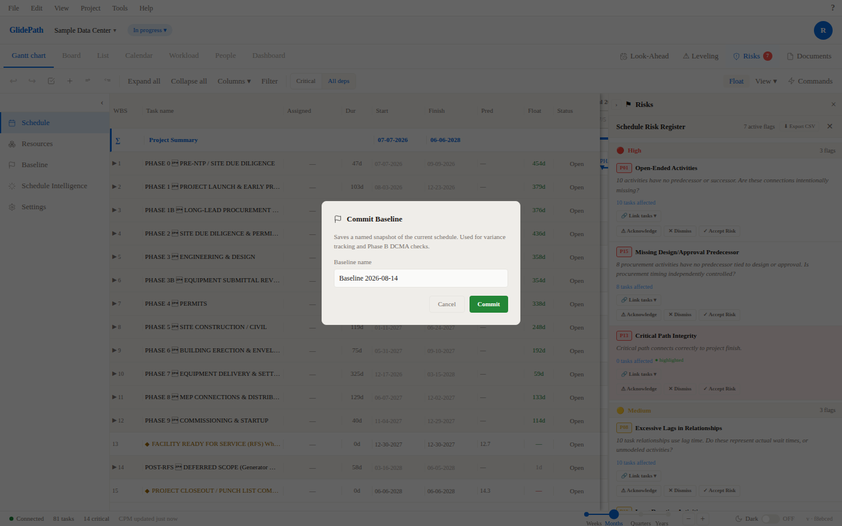842x526 pixels.
Task: Switch to the Workload tab
Action: pyautogui.click(x=184, y=56)
